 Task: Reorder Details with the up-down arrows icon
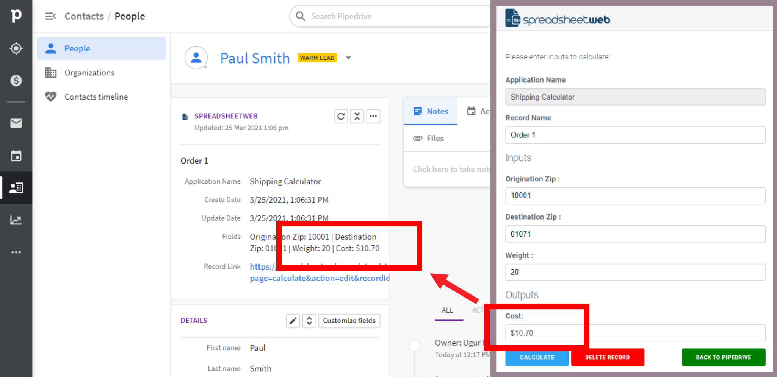[x=309, y=321]
